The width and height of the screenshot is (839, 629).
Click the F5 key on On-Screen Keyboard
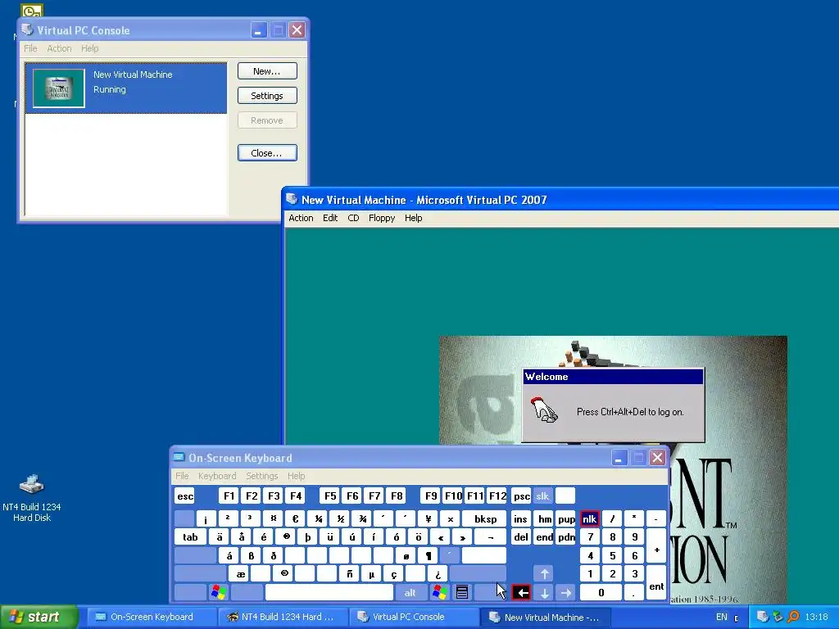pyautogui.click(x=330, y=496)
